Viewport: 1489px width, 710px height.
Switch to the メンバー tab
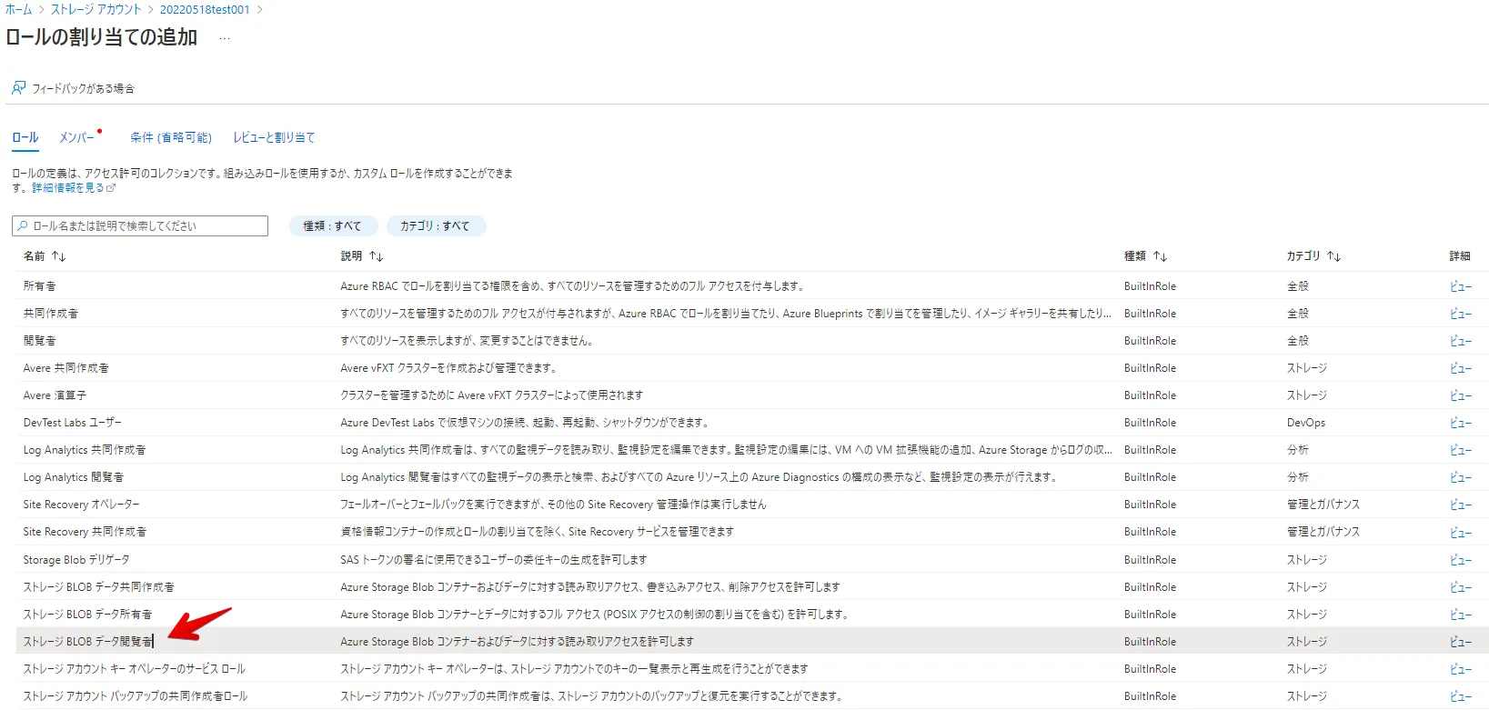[x=77, y=138]
